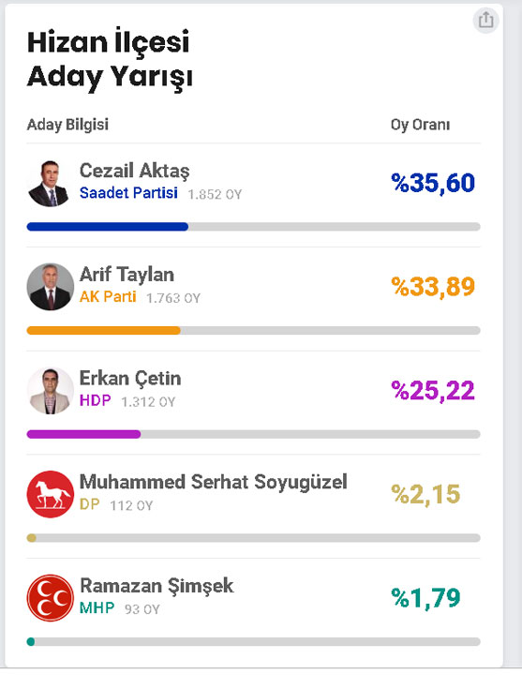Open Cezail Aktaş candidate photo
The width and height of the screenshot is (522, 689).
50,183
